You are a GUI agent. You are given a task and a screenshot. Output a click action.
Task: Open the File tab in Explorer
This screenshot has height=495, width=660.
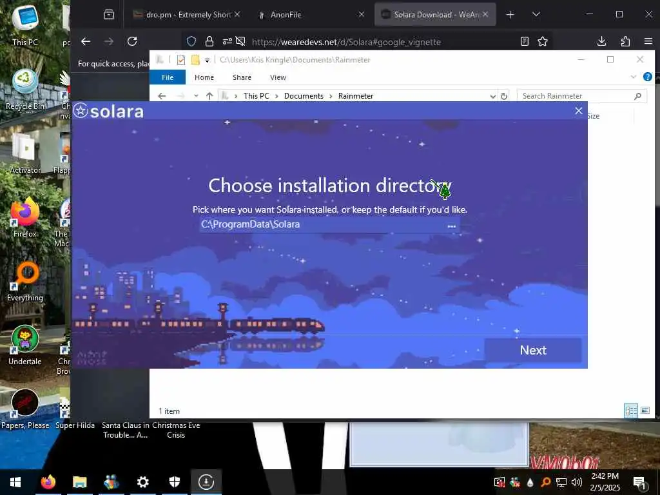coord(168,77)
